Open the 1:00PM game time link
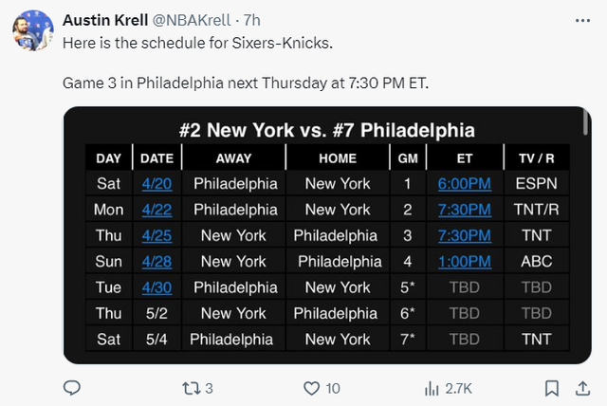This screenshot has width=607, height=406. [464, 261]
